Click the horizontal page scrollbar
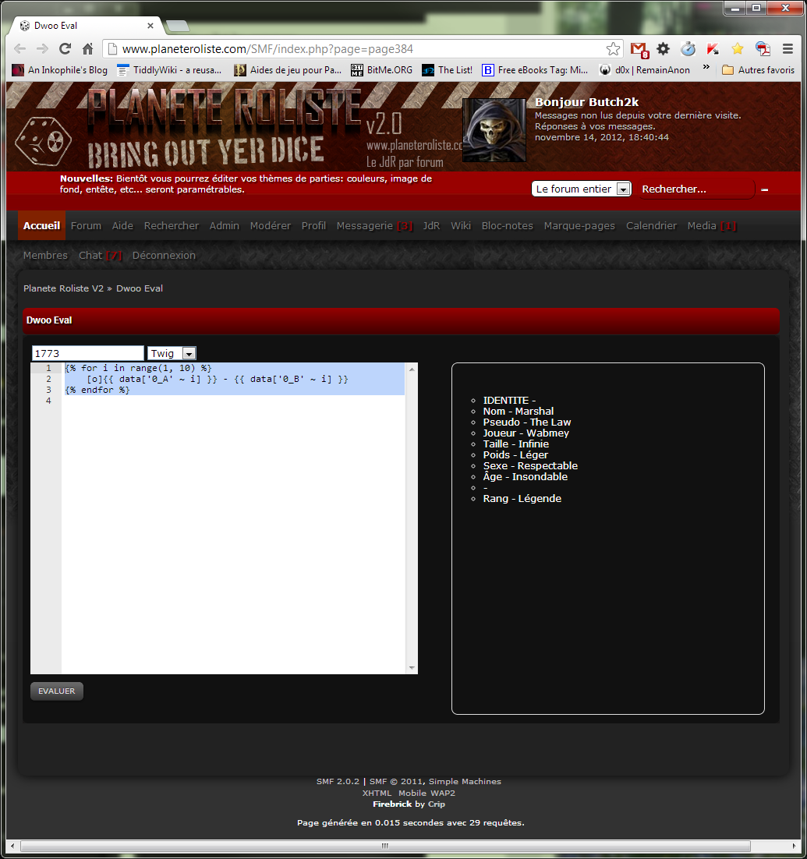The image size is (807, 859). click(x=385, y=846)
